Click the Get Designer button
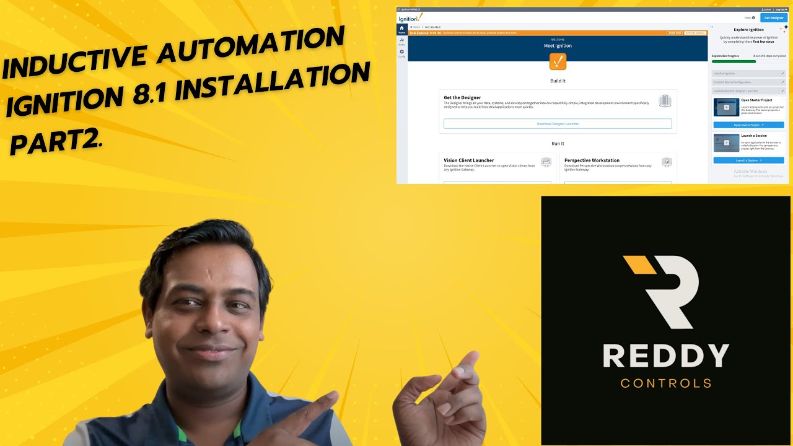The height and width of the screenshot is (446, 793). pos(774,18)
